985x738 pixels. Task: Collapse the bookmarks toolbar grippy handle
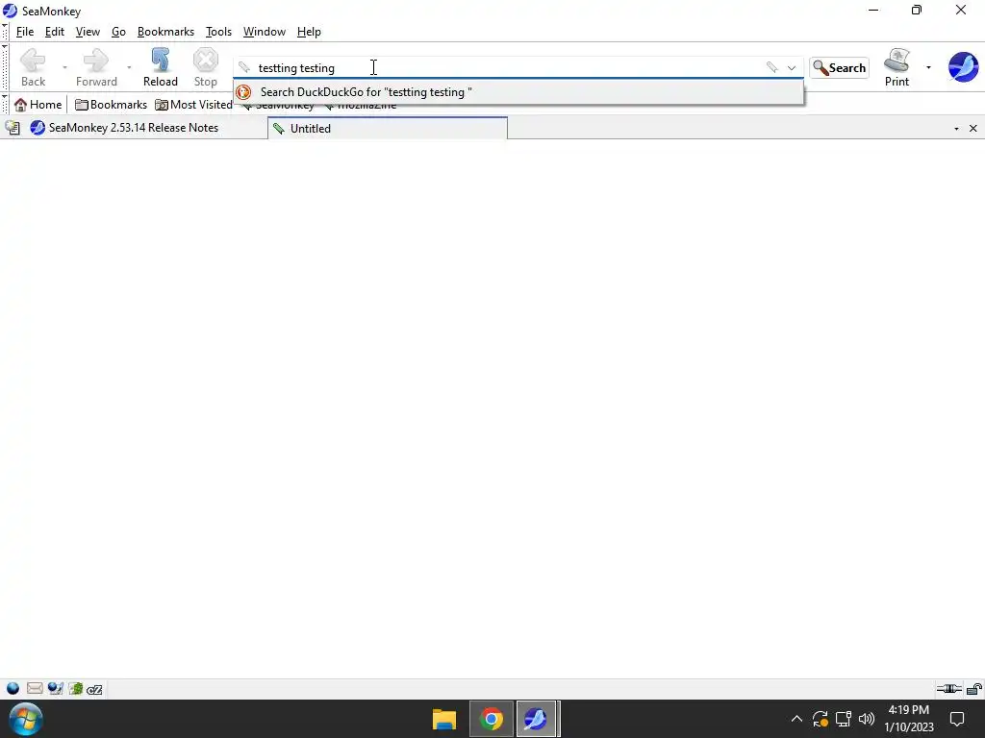pyautogui.click(x=5, y=105)
